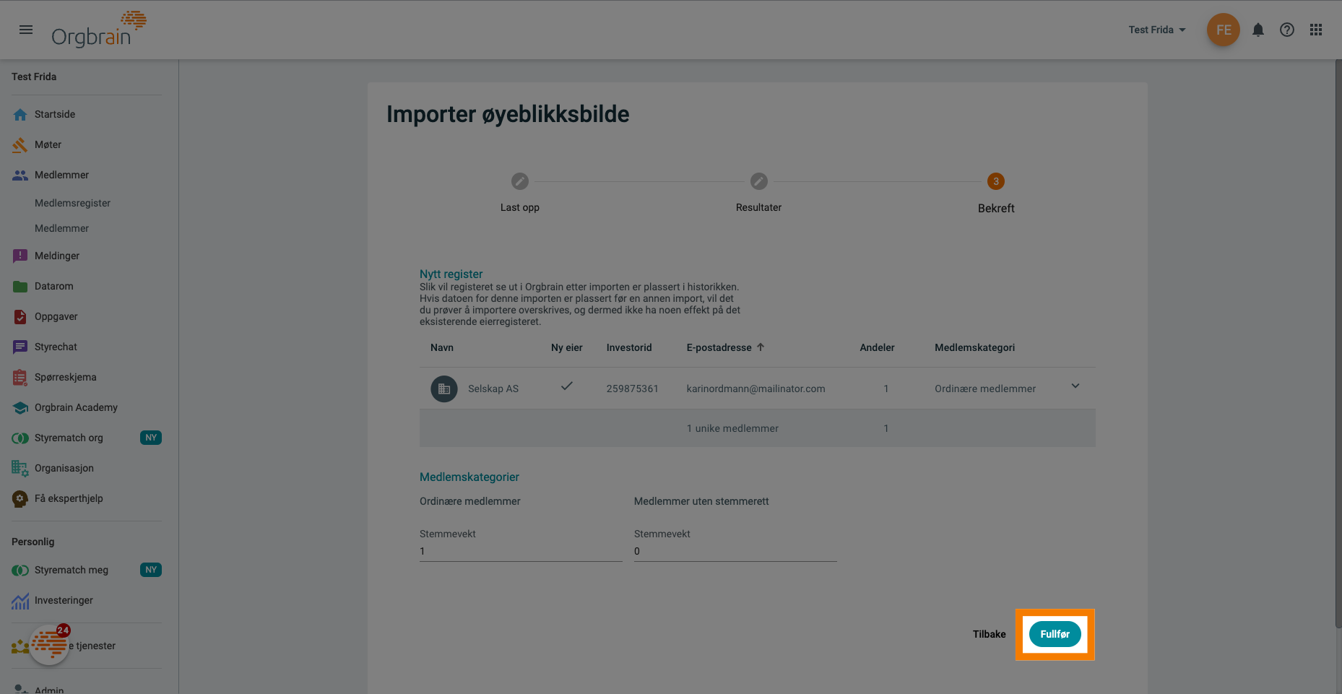Image resolution: width=1342 pixels, height=694 pixels.
Task: Click the Orgbrain logo
Action: [99, 30]
